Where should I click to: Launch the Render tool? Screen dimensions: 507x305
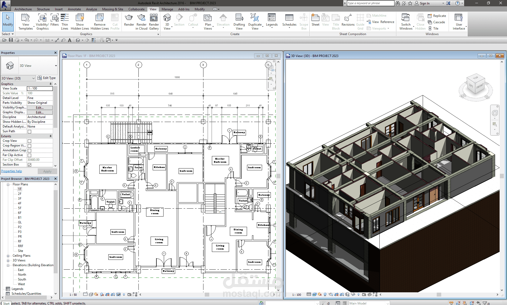pyautogui.click(x=129, y=20)
